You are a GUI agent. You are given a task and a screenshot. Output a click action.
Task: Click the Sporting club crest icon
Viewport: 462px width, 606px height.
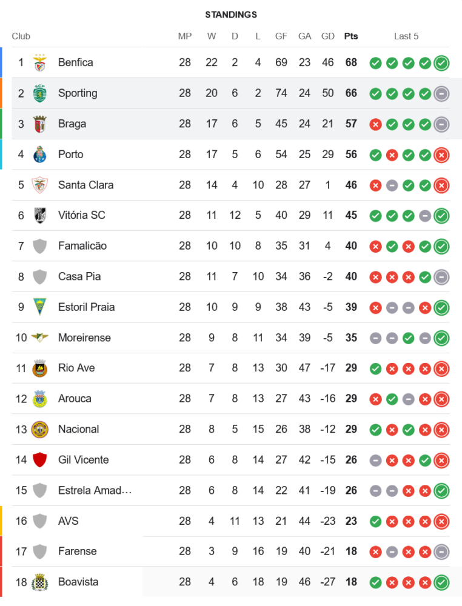click(40, 93)
